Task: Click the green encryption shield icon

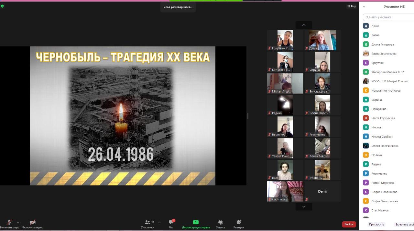Action: click(x=2, y=6)
